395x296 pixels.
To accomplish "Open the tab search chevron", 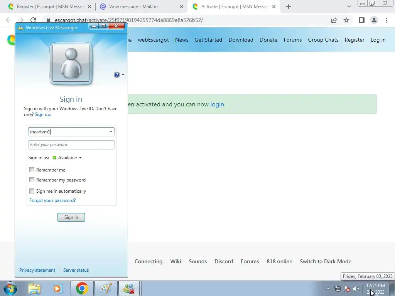I will click(349, 7).
